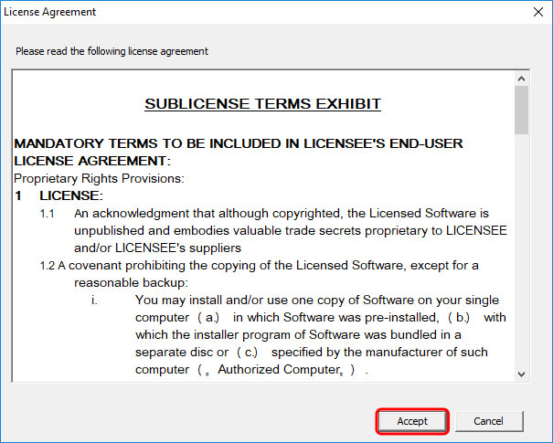Click the 'i.' sub-item marker
Image resolution: width=553 pixels, height=443 pixels.
[95, 300]
